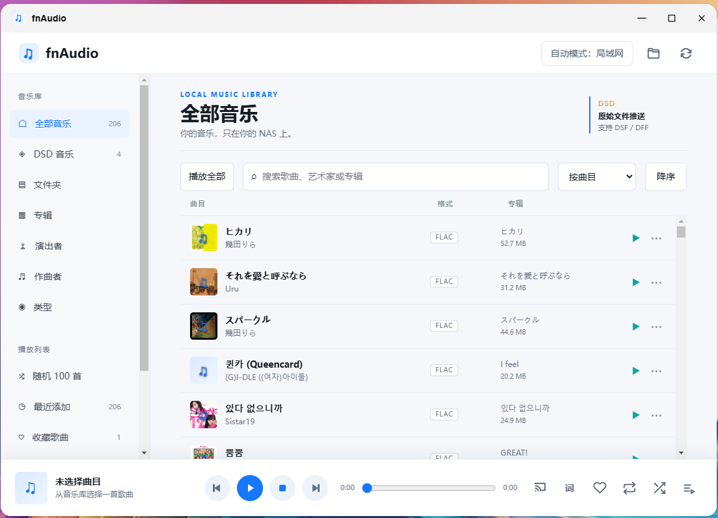Play the 있다 없으니까 track
This screenshot has width=718, height=518.
tap(635, 415)
